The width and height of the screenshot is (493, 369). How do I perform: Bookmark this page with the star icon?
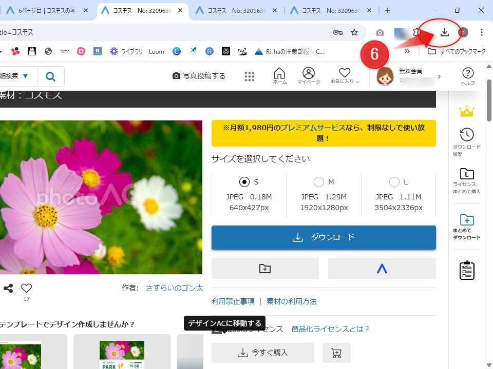(x=354, y=32)
